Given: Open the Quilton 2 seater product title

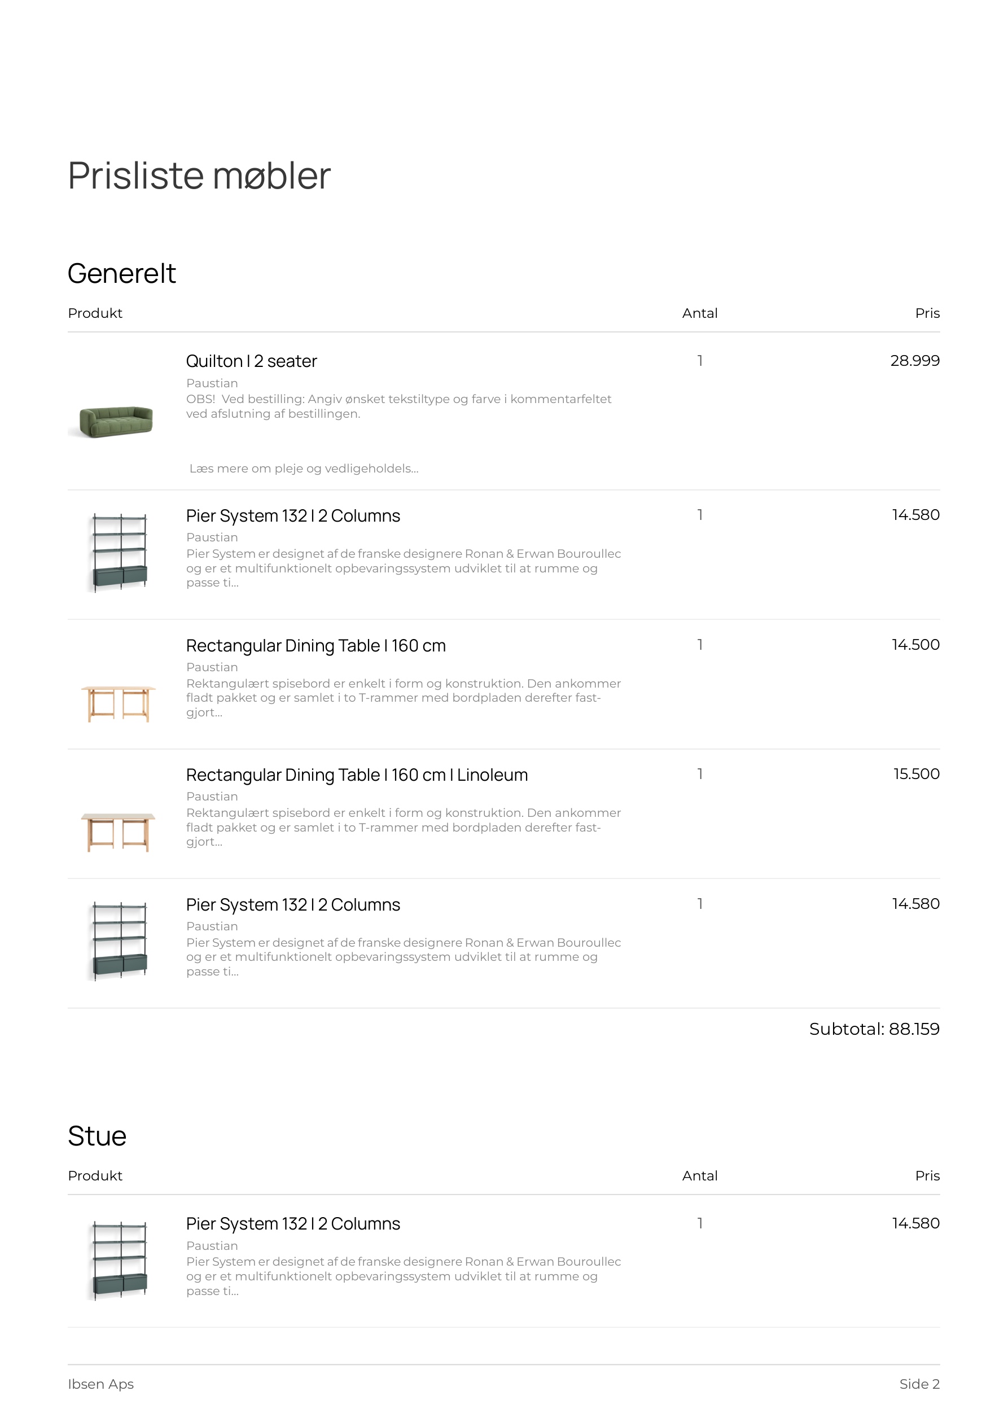Looking at the screenshot, I should click(x=251, y=361).
